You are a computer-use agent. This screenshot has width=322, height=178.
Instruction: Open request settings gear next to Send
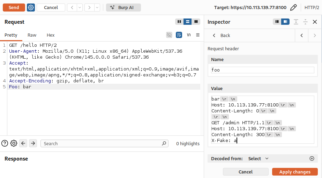tap(31, 8)
